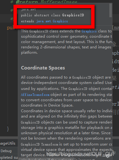Click the @return Javadoc tag in editor
Viewport: 119px width, 160px height.
click(27, 2)
